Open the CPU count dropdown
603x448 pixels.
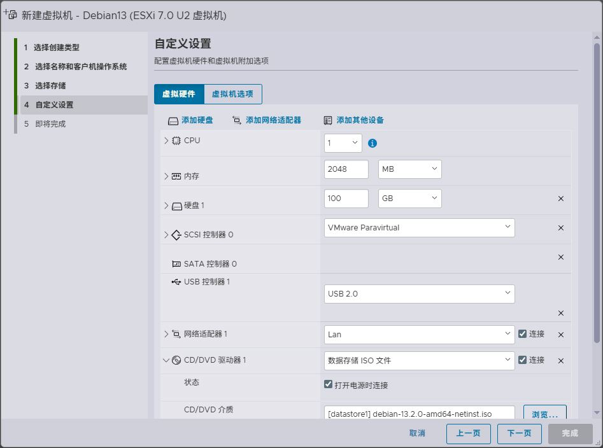pos(343,143)
